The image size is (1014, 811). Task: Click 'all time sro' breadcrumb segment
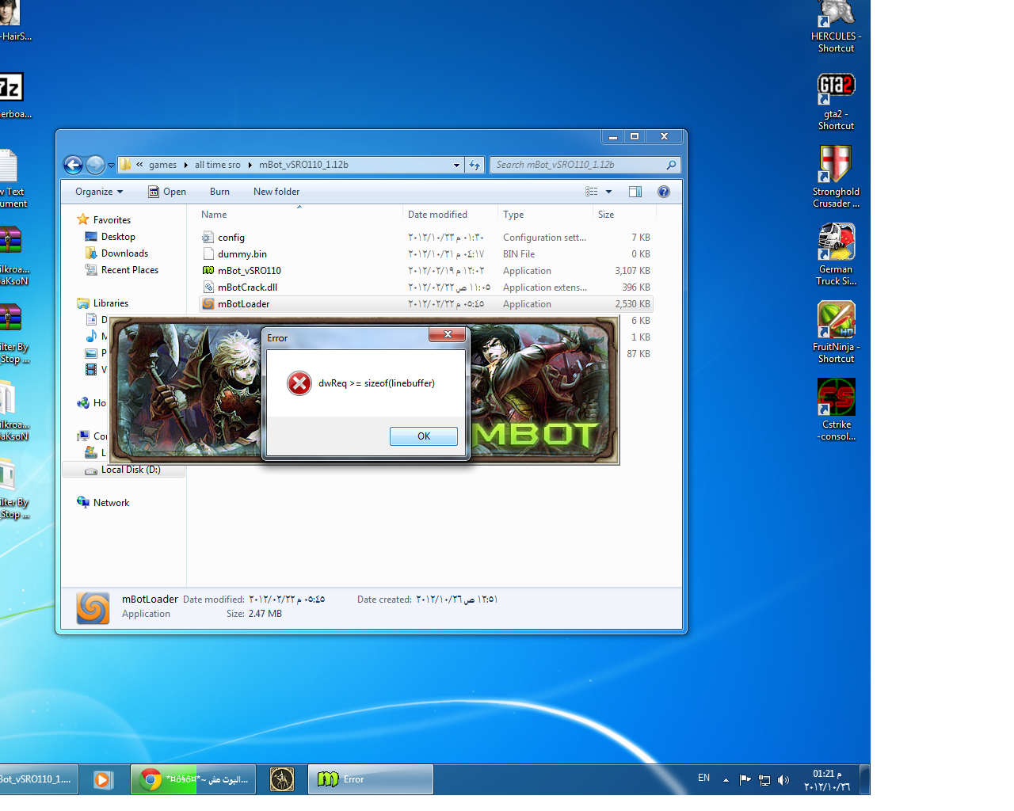[218, 165]
